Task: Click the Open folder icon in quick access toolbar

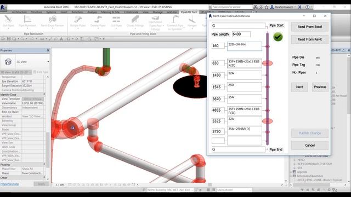Action: pyautogui.click(x=3, y=39)
